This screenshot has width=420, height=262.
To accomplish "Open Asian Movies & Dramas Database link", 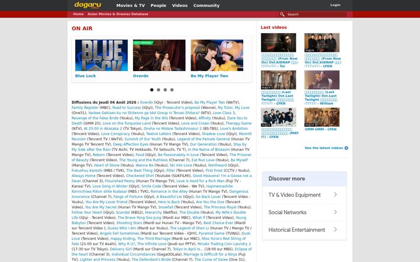I will pos(118,14).
